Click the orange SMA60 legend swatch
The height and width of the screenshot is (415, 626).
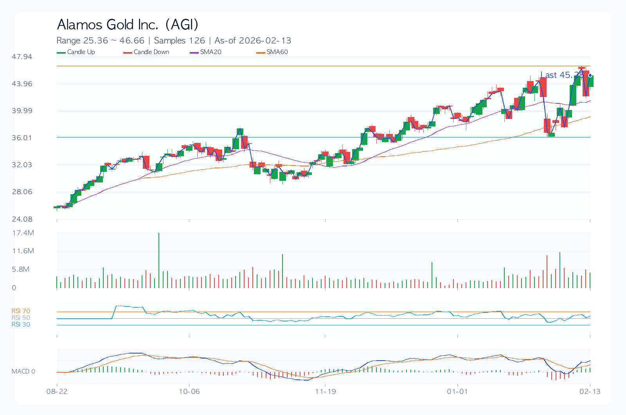click(261, 52)
